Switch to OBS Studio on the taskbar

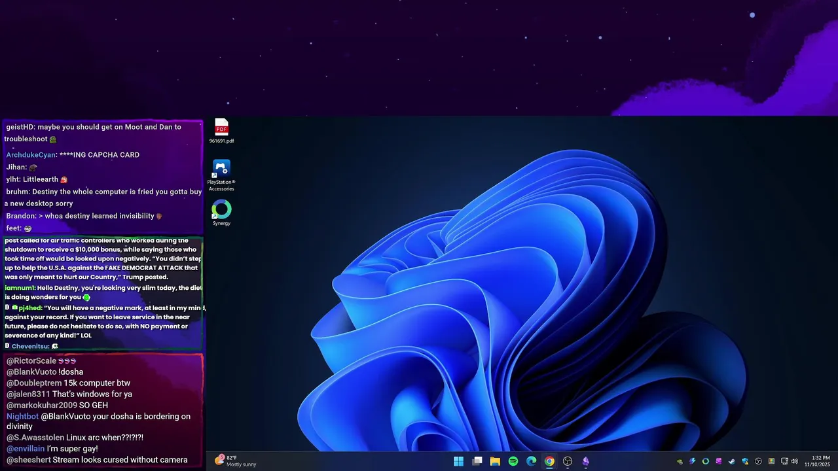pyautogui.click(x=568, y=461)
